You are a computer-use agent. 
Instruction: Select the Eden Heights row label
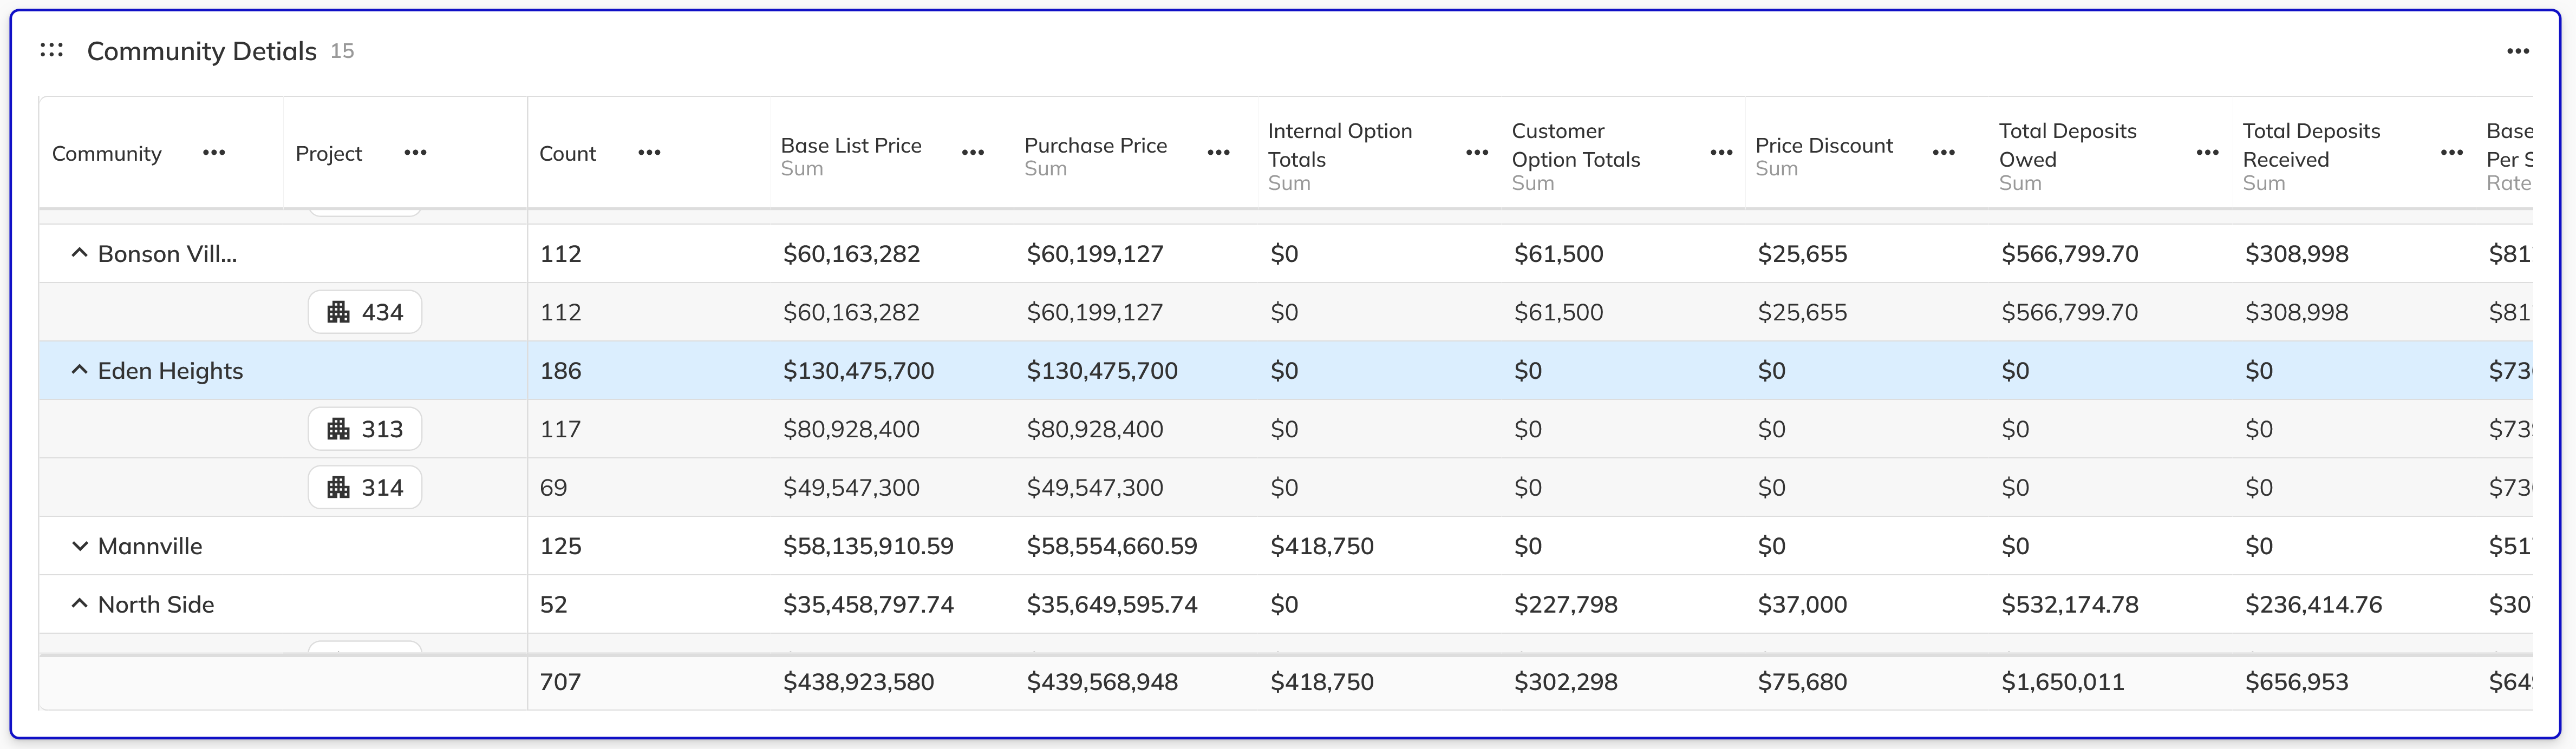pyautogui.click(x=170, y=371)
